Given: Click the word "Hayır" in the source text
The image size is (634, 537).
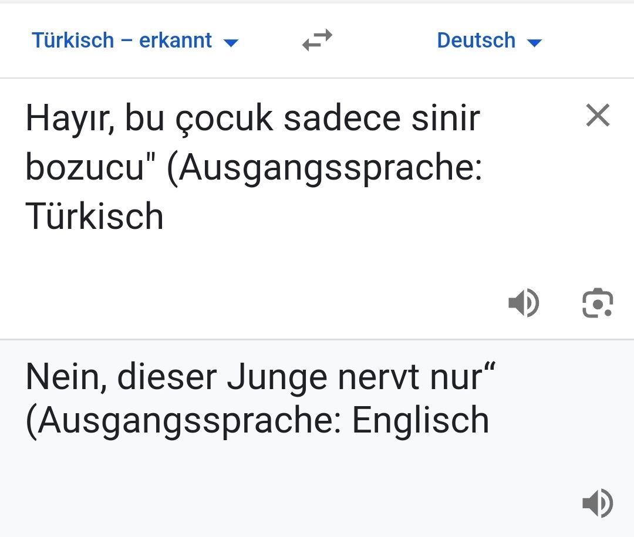Looking at the screenshot, I should [x=66, y=119].
